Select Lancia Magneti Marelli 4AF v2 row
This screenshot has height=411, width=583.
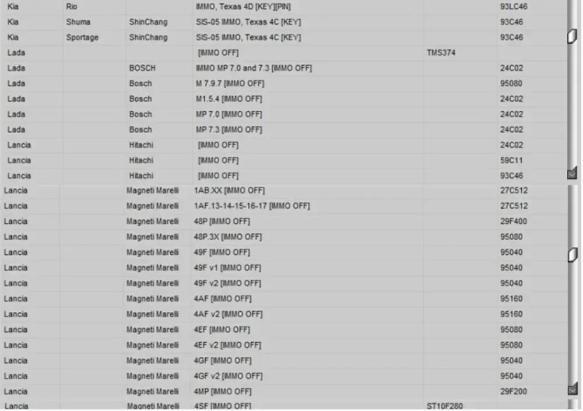click(284, 314)
